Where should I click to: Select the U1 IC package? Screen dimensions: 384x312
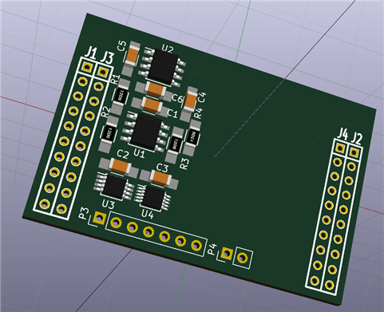pos(145,132)
